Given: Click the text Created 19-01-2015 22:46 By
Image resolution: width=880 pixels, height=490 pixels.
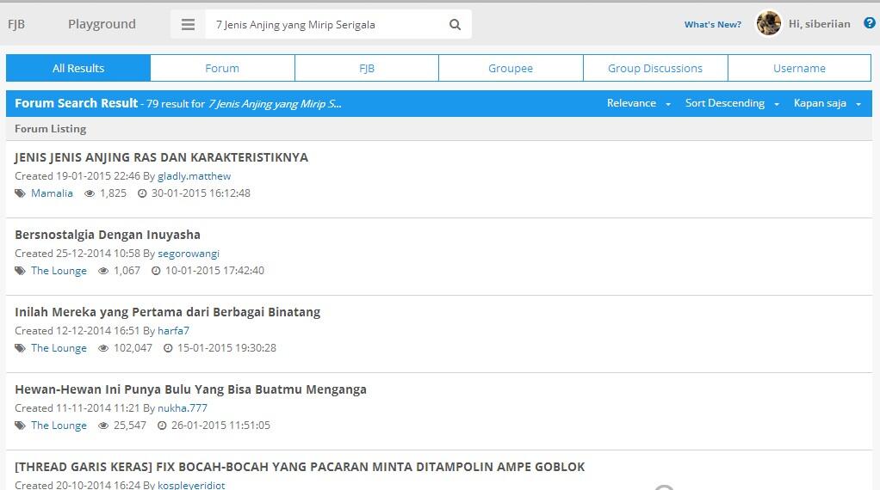Looking at the screenshot, I should click(x=84, y=176).
